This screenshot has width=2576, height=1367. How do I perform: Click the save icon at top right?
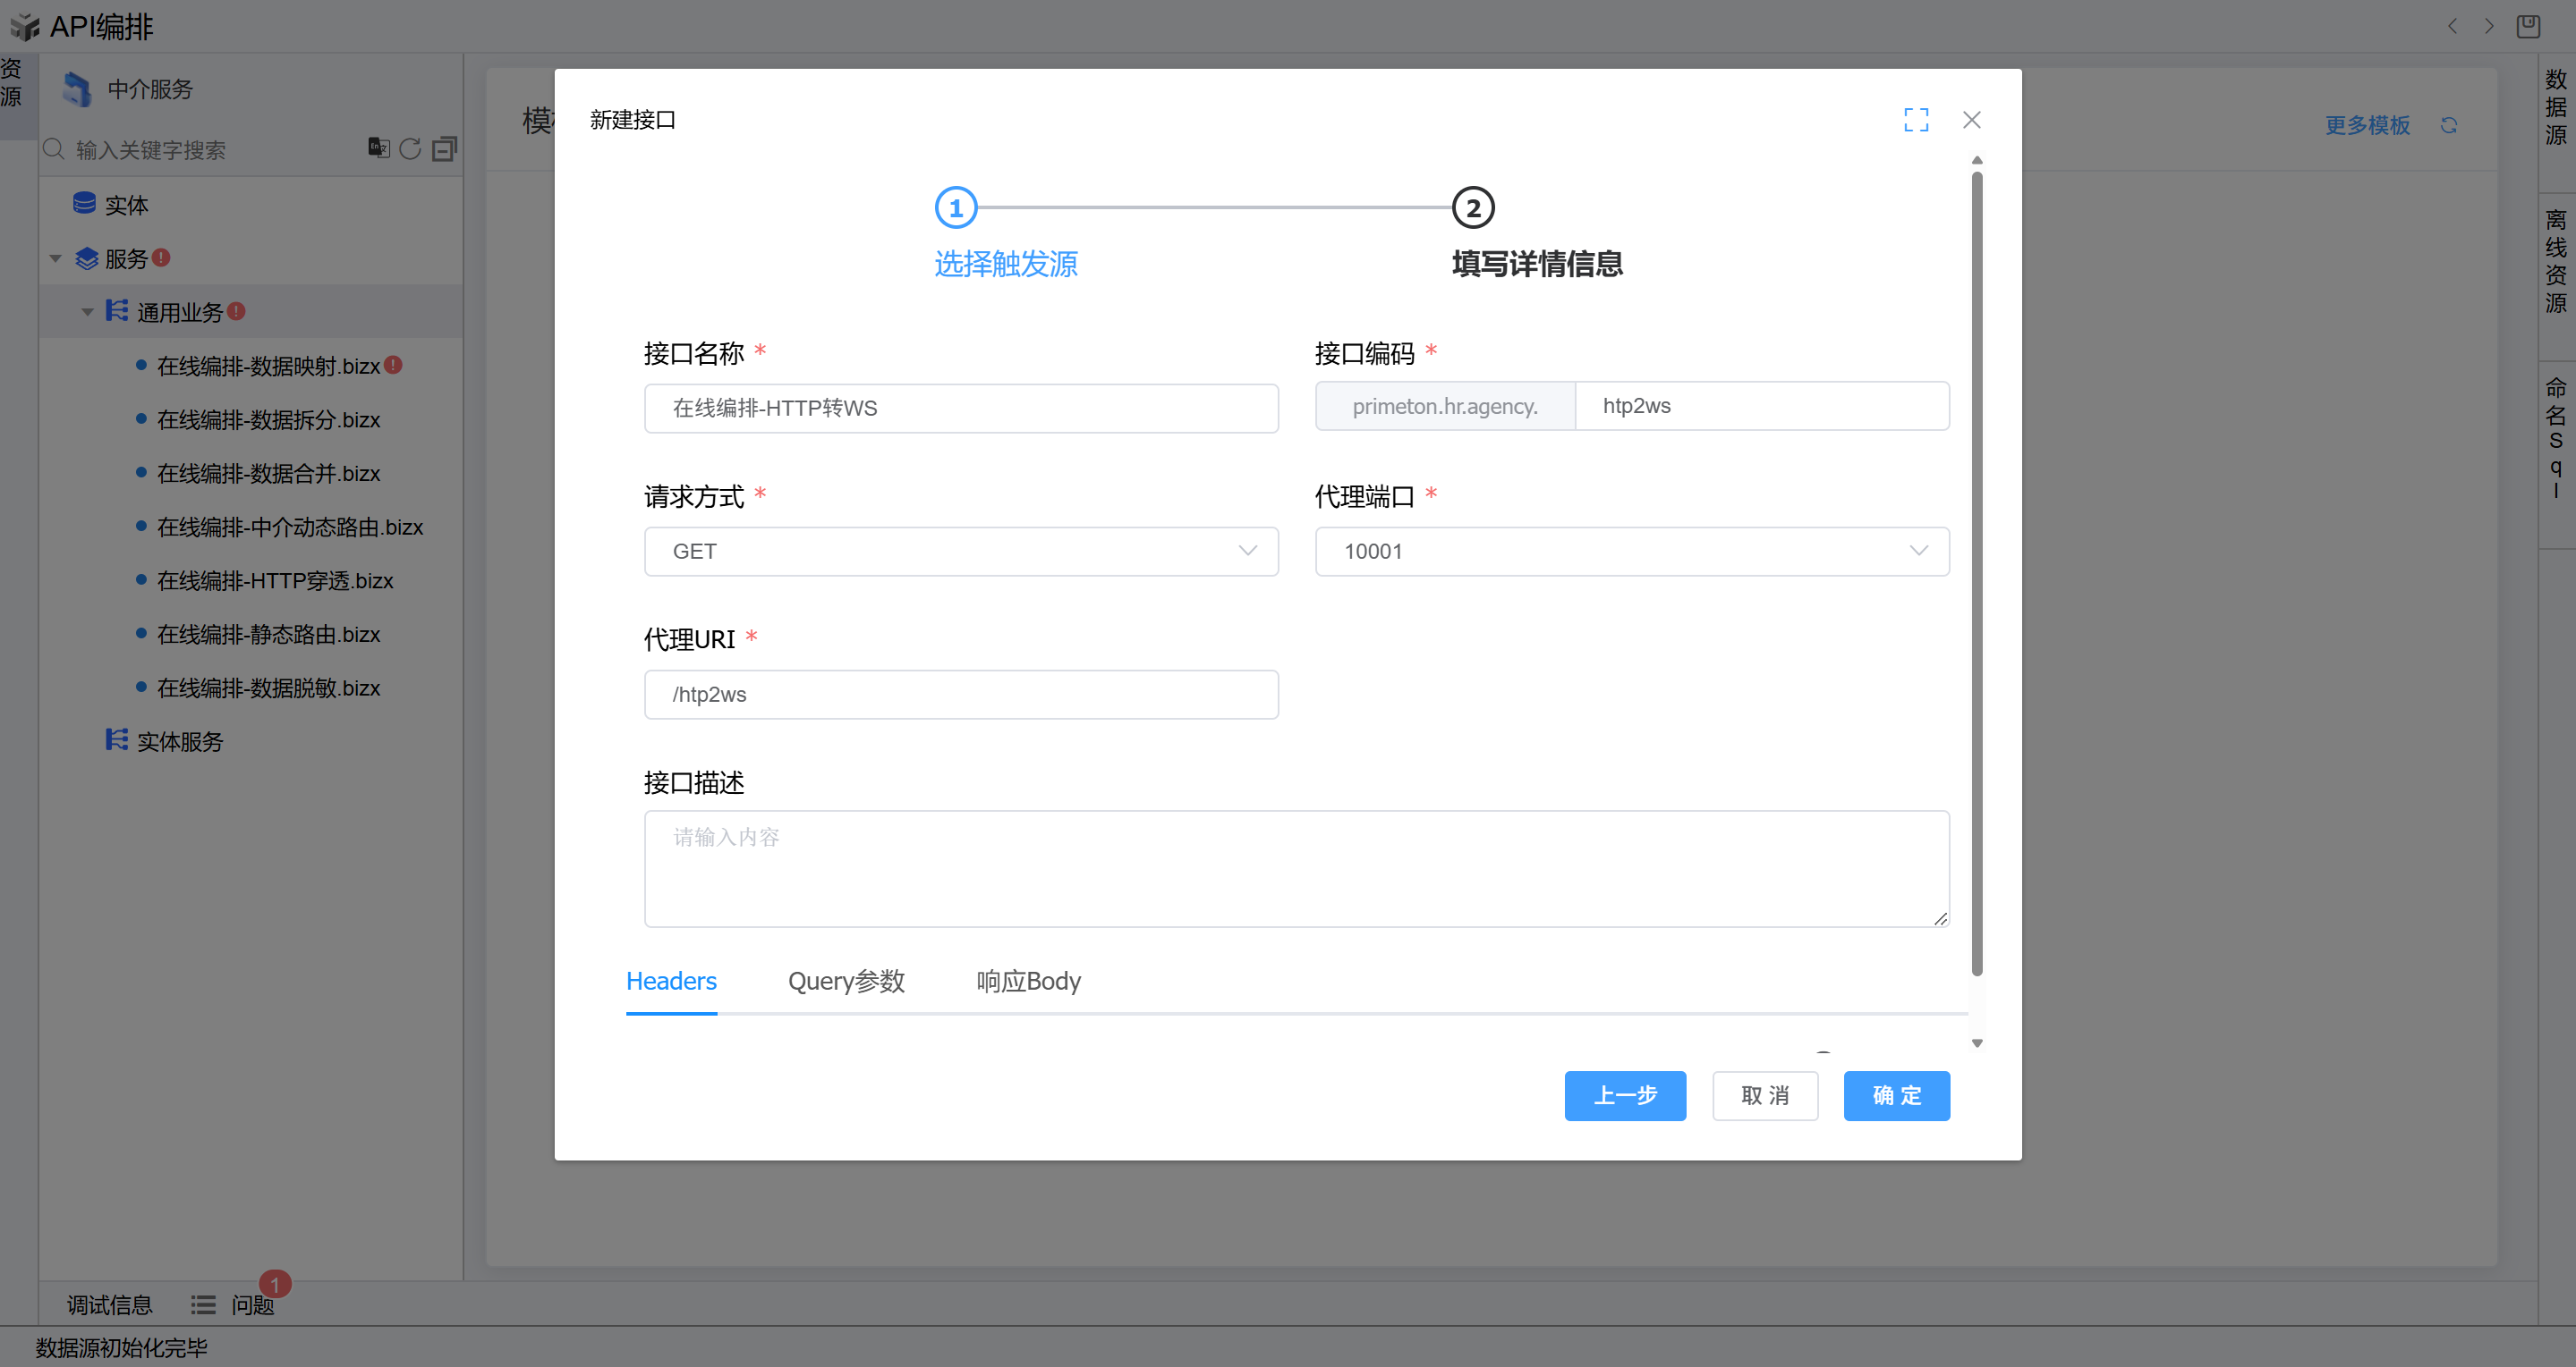[x=2527, y=26]
